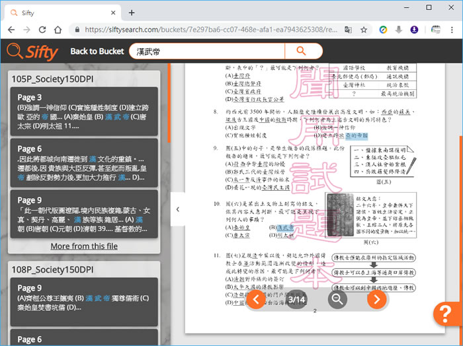The height and width of the screenshot is (346, 463).
Task: Expand More from this file
Action: [84, 246]
